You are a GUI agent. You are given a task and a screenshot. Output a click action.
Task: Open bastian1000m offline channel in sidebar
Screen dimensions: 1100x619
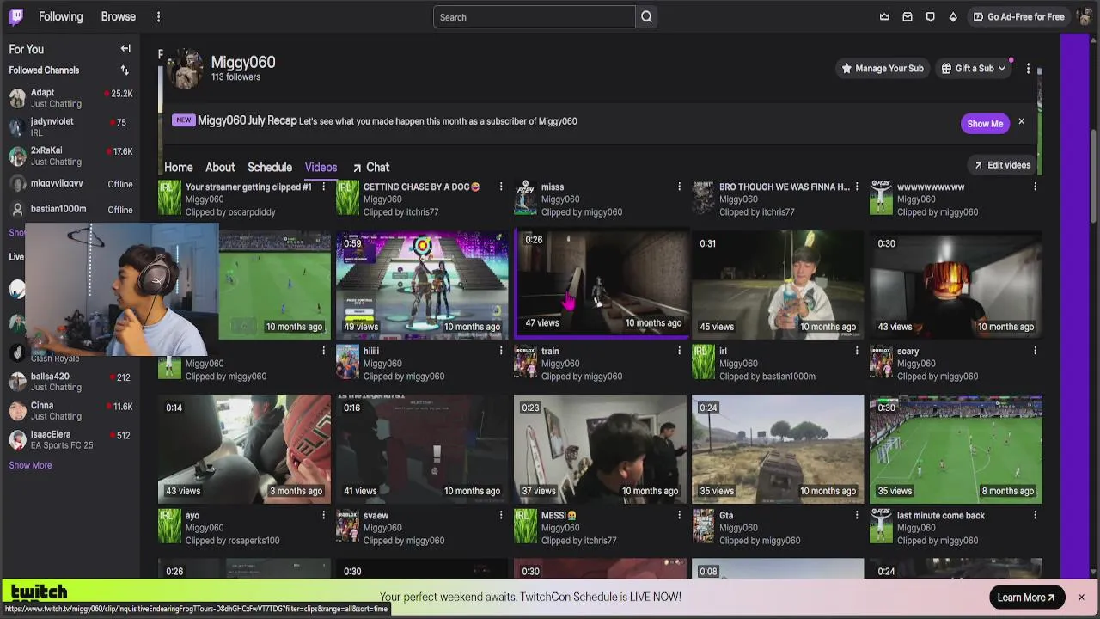[x=70, y=209]
